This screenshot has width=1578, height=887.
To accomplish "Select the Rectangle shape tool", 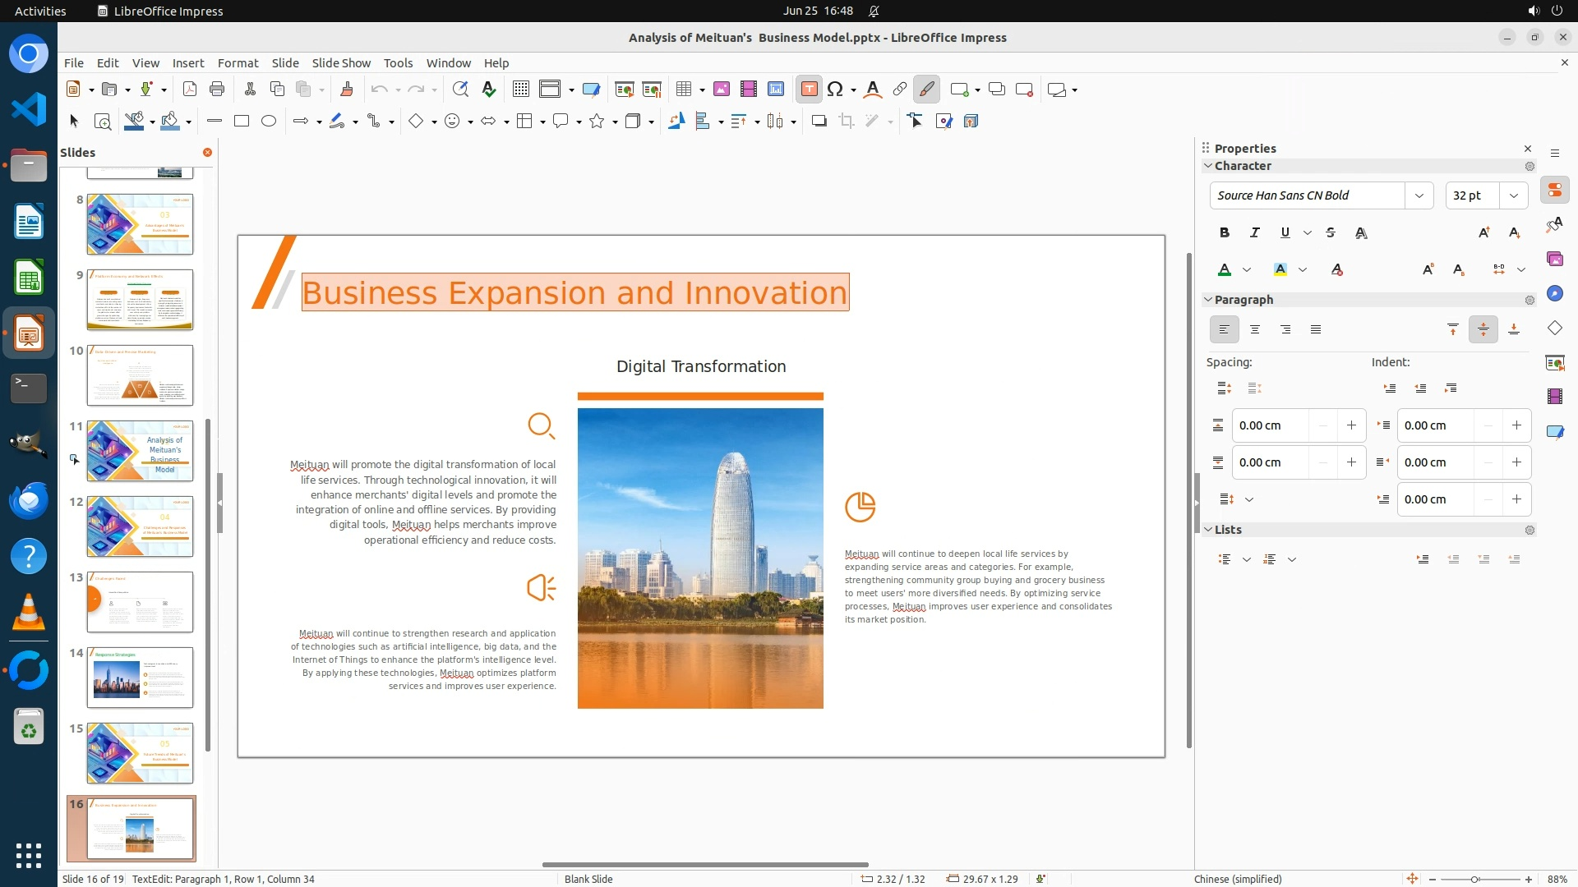I will pyautogui.click(x=242, y=122).
